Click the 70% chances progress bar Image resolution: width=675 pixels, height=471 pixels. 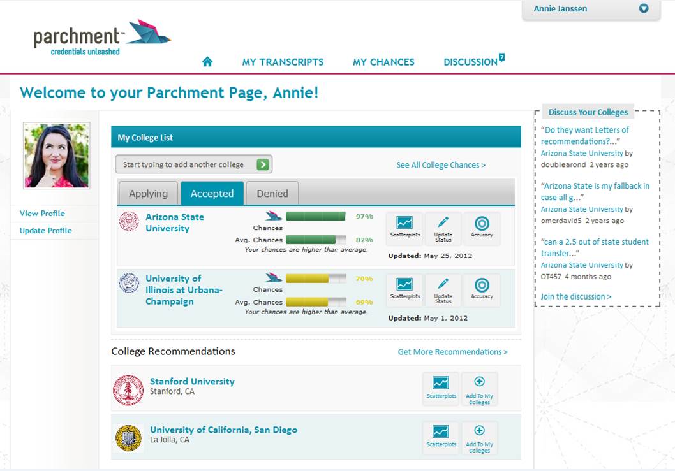(x=316, y=279)
